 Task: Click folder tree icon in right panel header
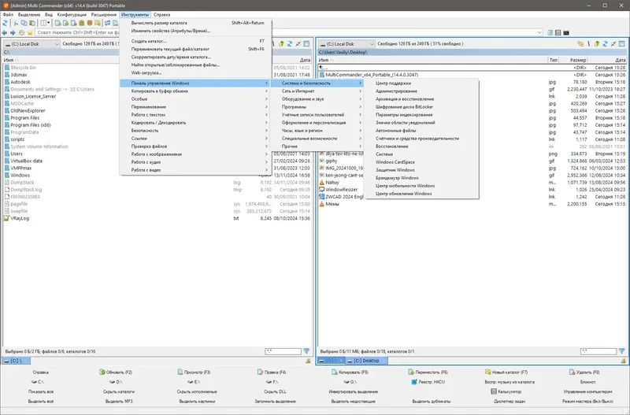tap(580, 44)
